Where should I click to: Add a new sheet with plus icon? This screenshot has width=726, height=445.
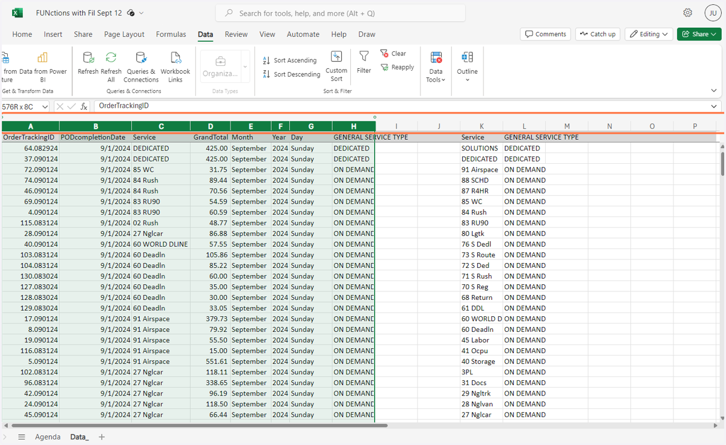[x=102, y=437]
